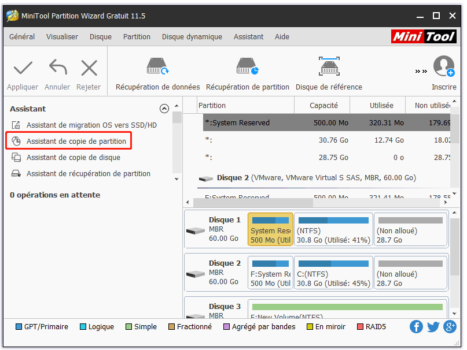Click En miroir legend color swatch
Screen dimensions: 467x350
coord(310,326)
